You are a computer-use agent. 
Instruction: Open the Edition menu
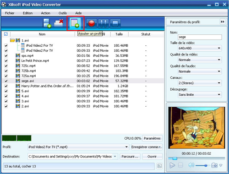27,13
